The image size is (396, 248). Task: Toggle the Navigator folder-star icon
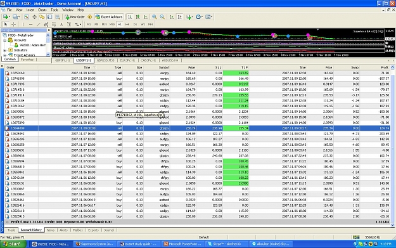42,17
